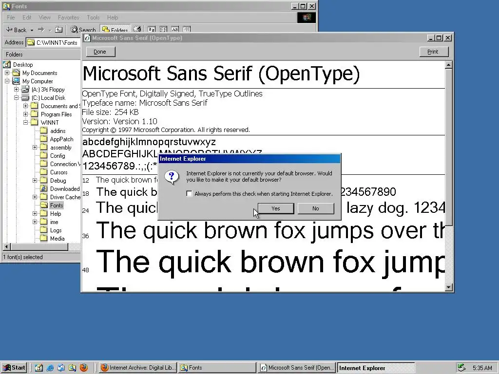Select the Logs folder in tree

pos(56,230)
